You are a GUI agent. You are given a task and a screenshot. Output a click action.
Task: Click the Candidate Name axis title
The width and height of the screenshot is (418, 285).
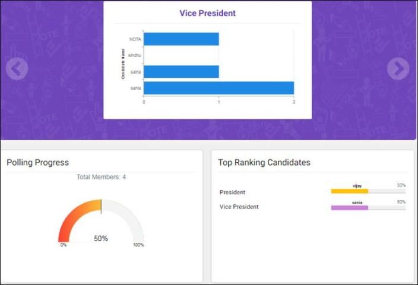point(123,64)
